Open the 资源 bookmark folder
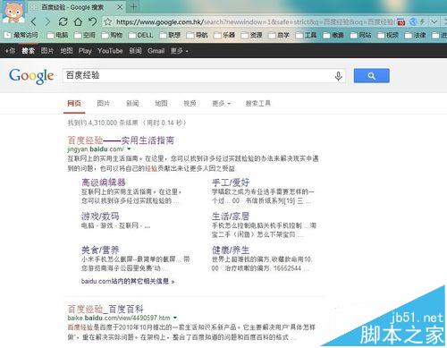Screen dimensions: 447x348 point(252,35)
